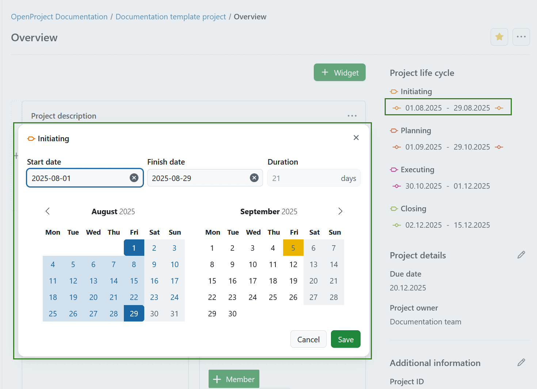
Task: Edit Project details via pencil icon
Action: pyautogui.click(x=521, y=255)
